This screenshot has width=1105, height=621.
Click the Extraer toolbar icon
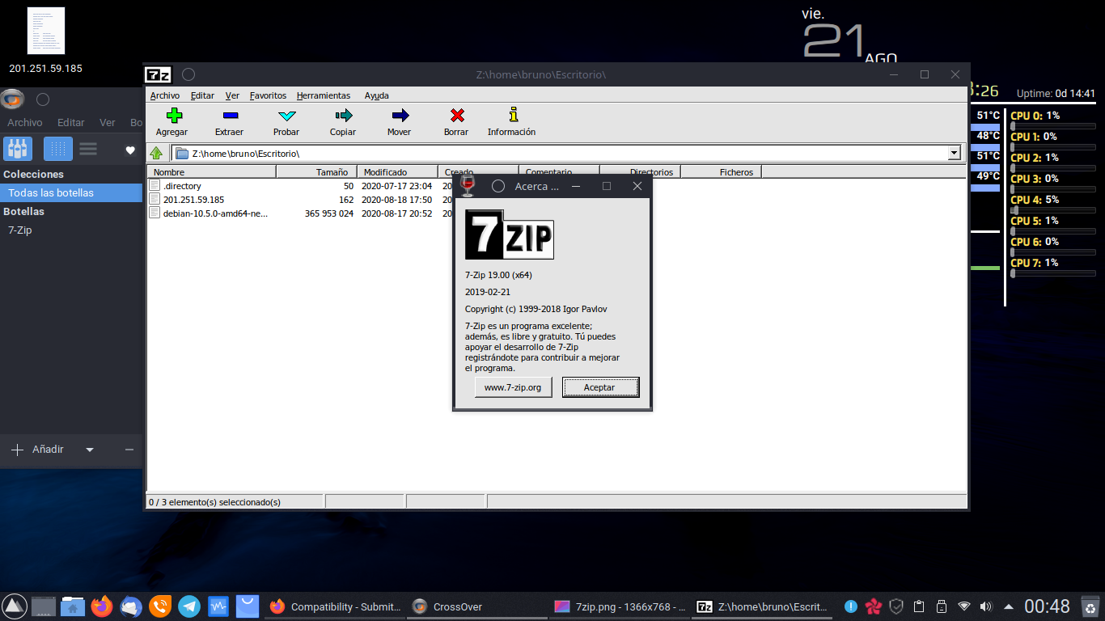click(x=230, y=116)
